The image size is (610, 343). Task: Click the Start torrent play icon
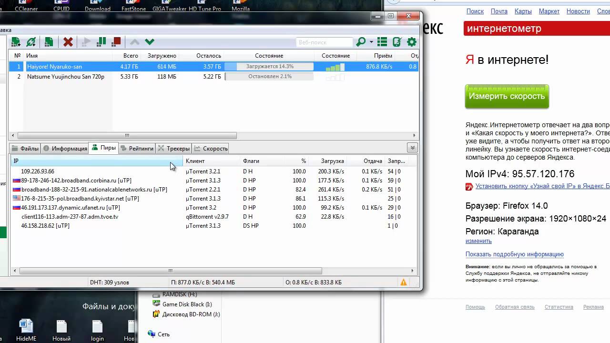click(x=86, y=42)
